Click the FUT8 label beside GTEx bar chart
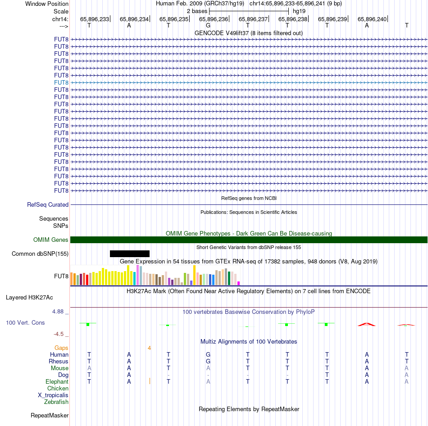 [x=61, y=276]
